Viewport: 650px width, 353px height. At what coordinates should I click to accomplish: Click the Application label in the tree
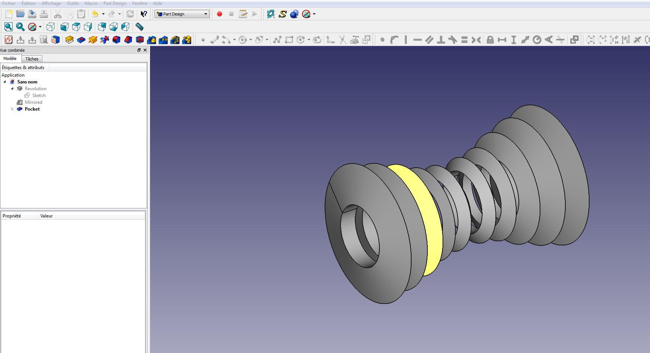pos(13,75)
